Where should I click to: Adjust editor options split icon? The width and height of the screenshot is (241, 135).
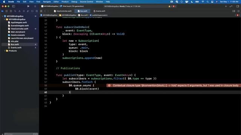(x=233, y=11)
